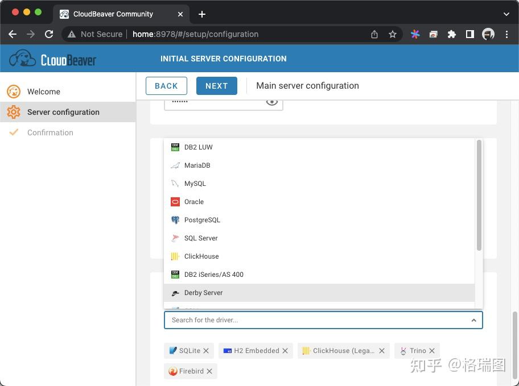Focus the 'Search for the driver...' field

323,320
